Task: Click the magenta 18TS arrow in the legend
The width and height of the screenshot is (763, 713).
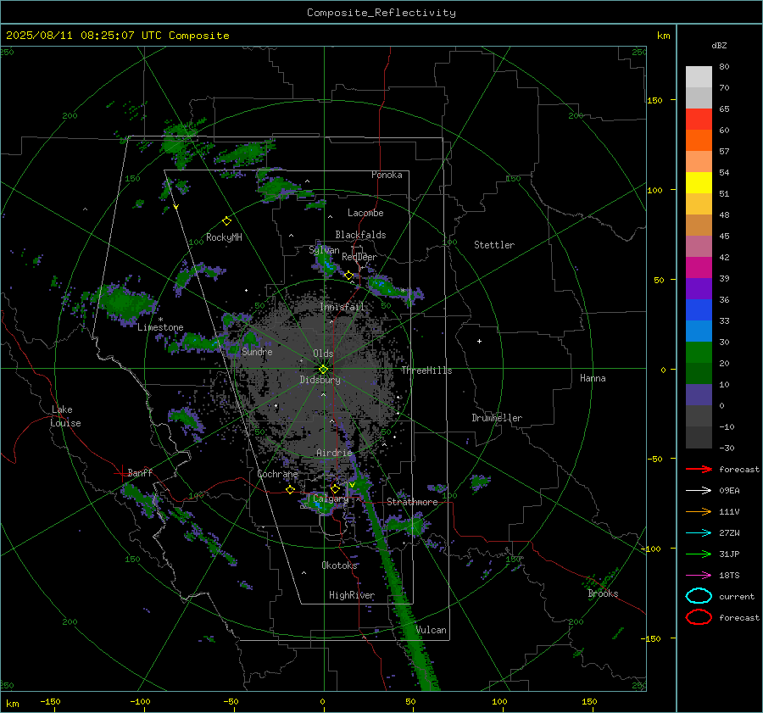Action: (x=699, y=576)
